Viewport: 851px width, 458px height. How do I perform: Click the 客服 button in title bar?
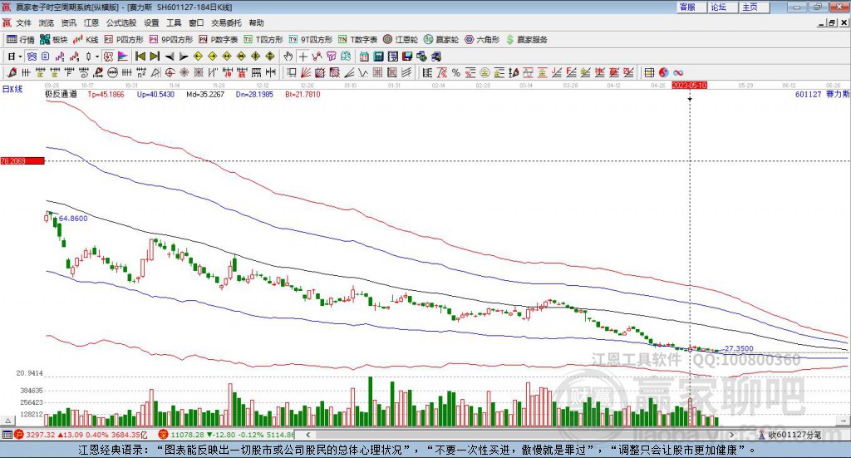pyautogui.click(x=691, y=7)
